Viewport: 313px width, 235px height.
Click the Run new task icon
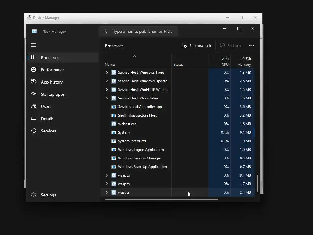coord(184,45)
